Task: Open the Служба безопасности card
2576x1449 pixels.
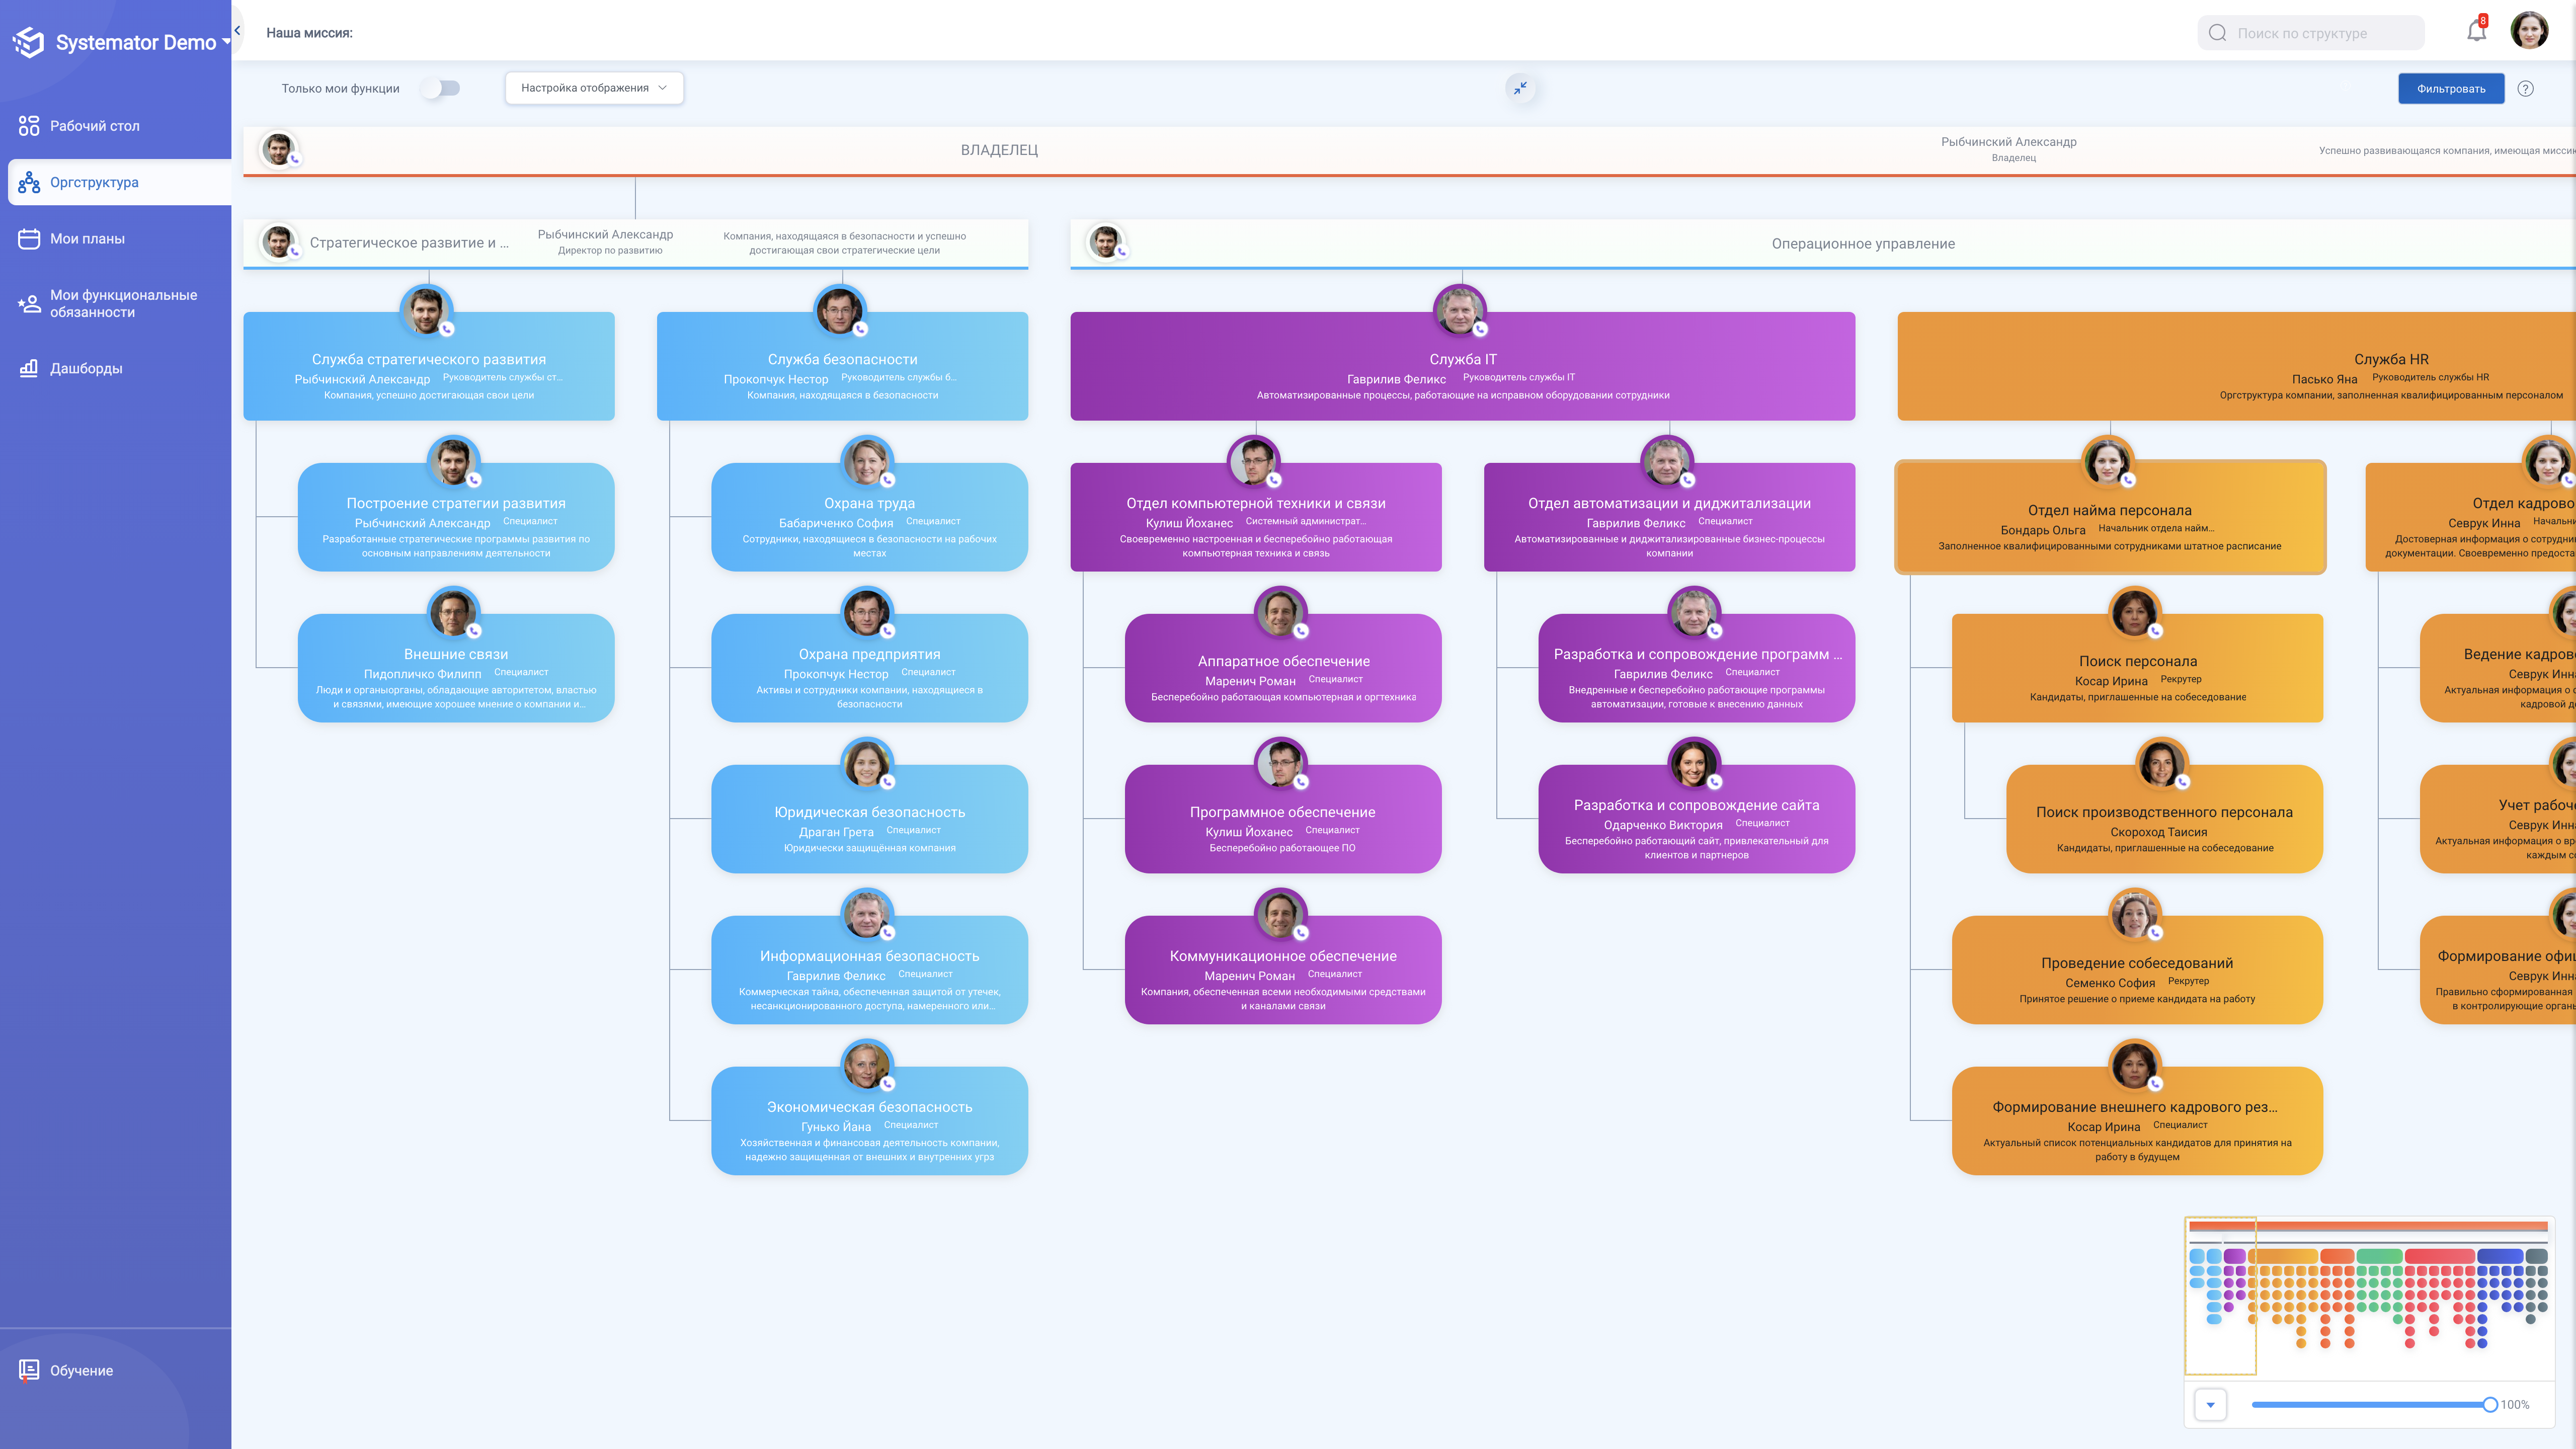Action: click(842, 367)
